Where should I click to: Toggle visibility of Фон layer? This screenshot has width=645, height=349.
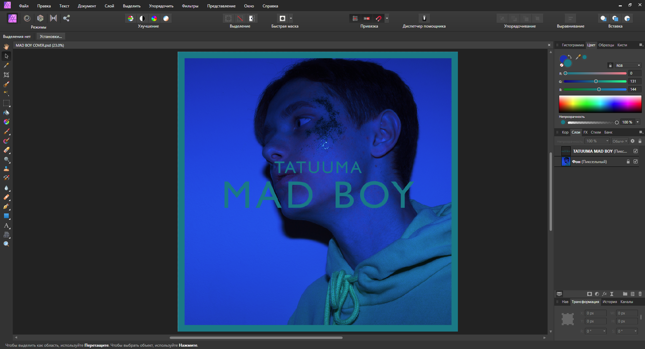tap(636, 161)
